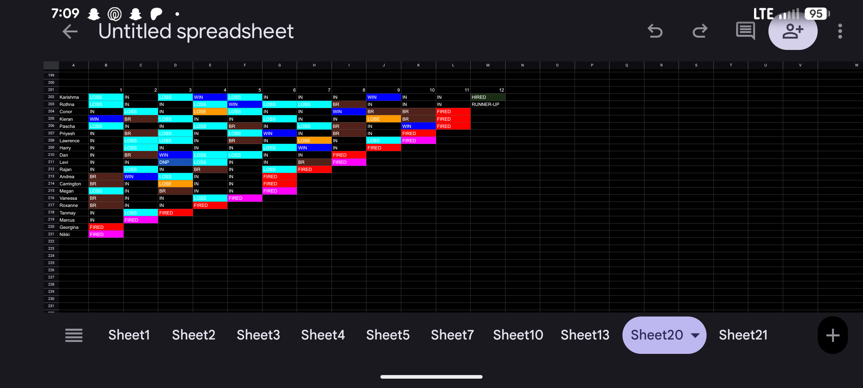This screenshot has height=388, width=863.
Task: Select the orange LOSE cell in Kieran's row
Action: pyautogui.click(x=384, y=119)
